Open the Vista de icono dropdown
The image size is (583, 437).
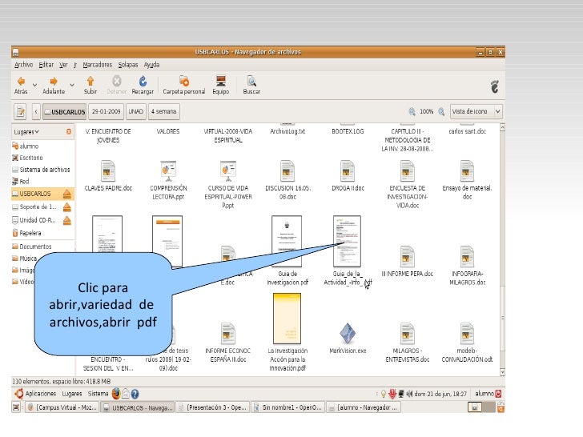point(476,111)
